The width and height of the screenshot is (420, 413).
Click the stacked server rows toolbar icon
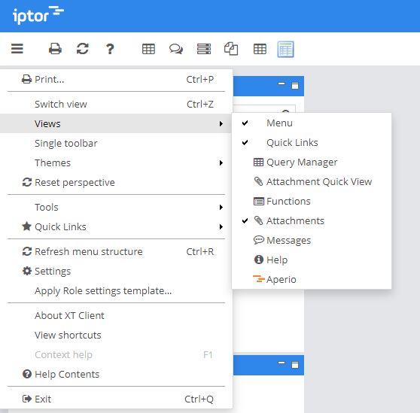(204, 49)
